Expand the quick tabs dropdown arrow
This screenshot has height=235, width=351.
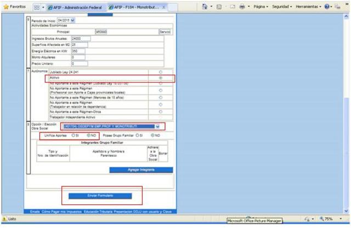pyautogui.click(x=43, y=7)
